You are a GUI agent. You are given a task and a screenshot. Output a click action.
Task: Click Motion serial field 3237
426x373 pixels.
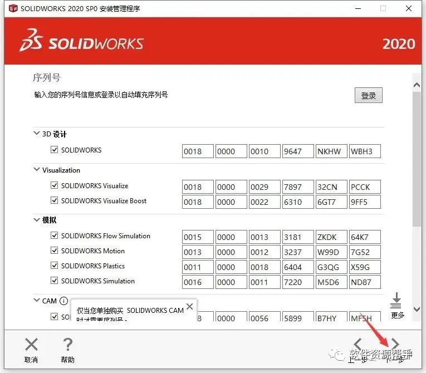click(x=298, y=252)
